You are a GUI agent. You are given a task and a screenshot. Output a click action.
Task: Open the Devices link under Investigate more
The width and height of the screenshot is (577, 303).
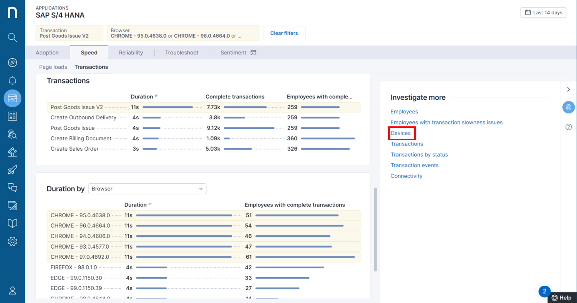click(400, 133)
